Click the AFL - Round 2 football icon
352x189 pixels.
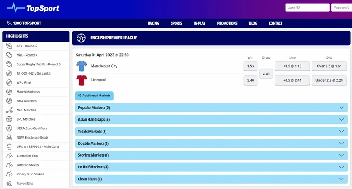coord(9,46)
